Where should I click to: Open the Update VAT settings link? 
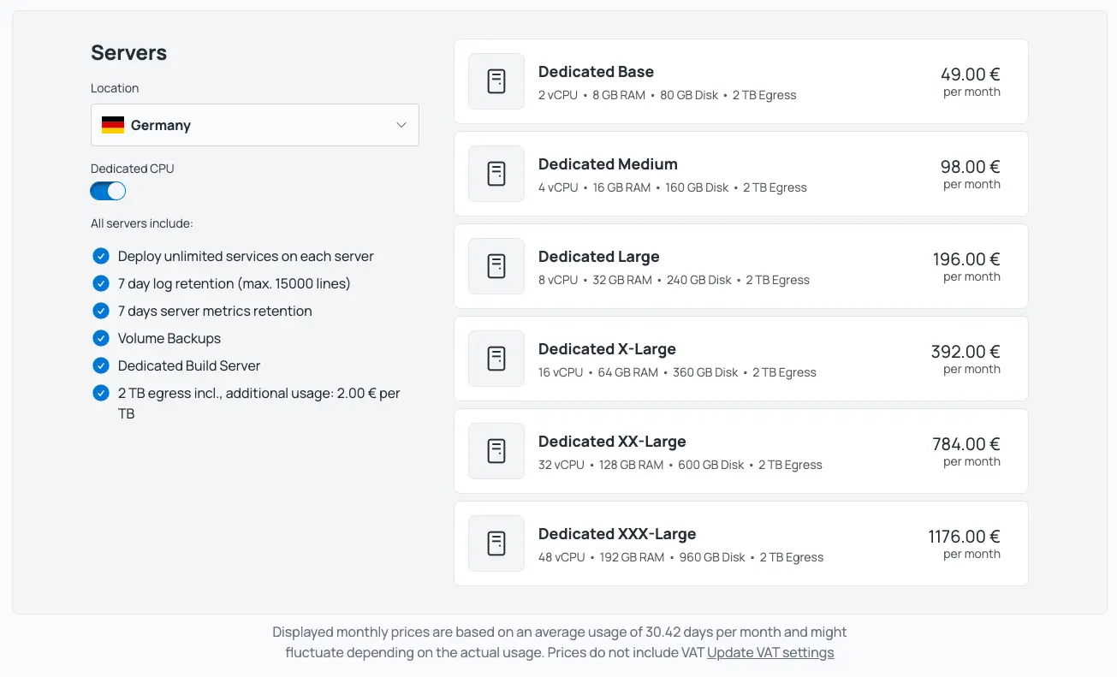click(x=770, y=652)
